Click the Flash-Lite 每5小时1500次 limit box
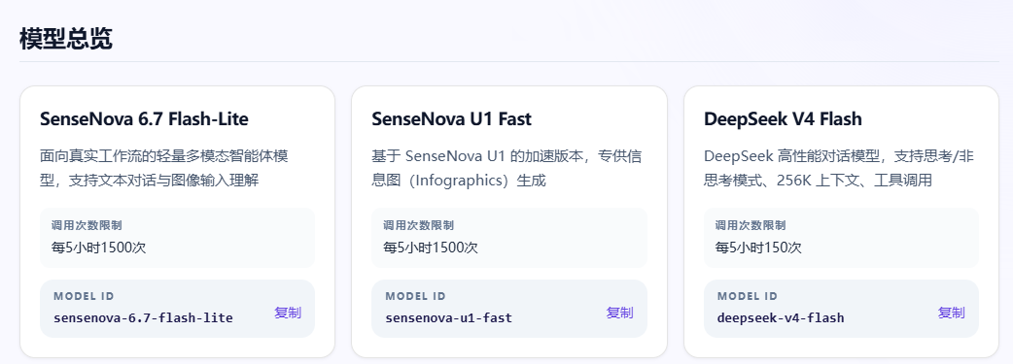Image resolution: width=1013 pixels, height=364 pixels. 178,238
